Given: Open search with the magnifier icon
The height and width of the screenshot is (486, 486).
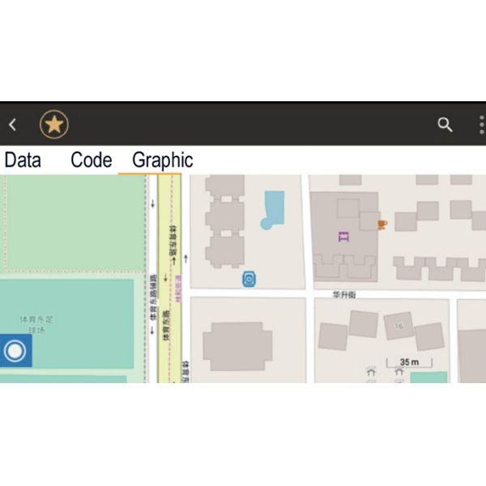Looking at the screenshot, I should [x=445, y=125].
